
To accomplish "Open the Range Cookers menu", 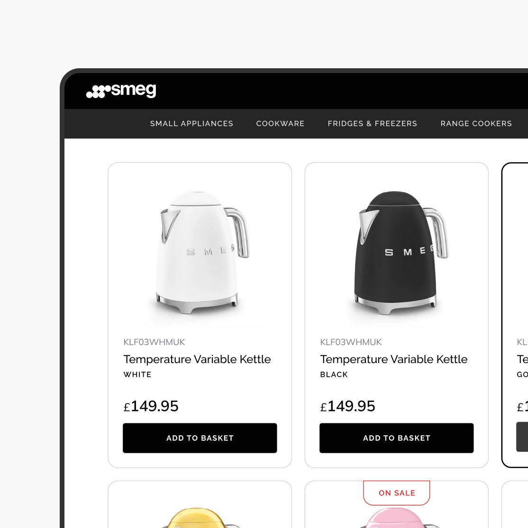I will pos(476,124).
